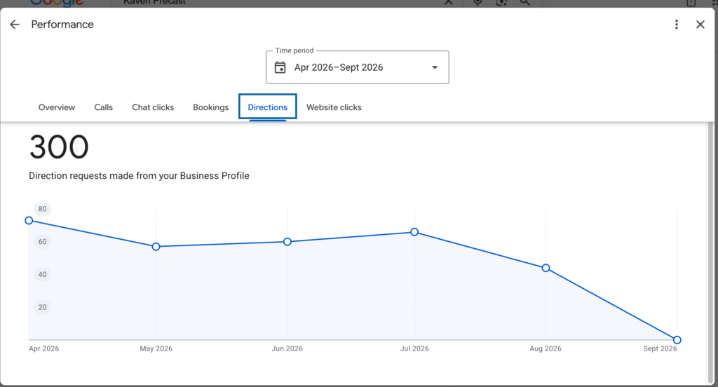Open the Apr 2026–Sept 2026 period selector
718x387 pixels.
click(x=357, y=67)
